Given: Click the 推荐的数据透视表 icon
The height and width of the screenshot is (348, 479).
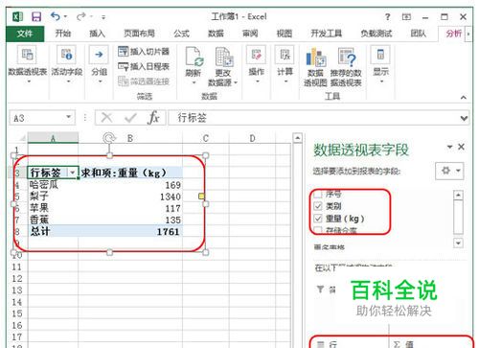Looking at the screenshot, I should (x=346, y=57).
